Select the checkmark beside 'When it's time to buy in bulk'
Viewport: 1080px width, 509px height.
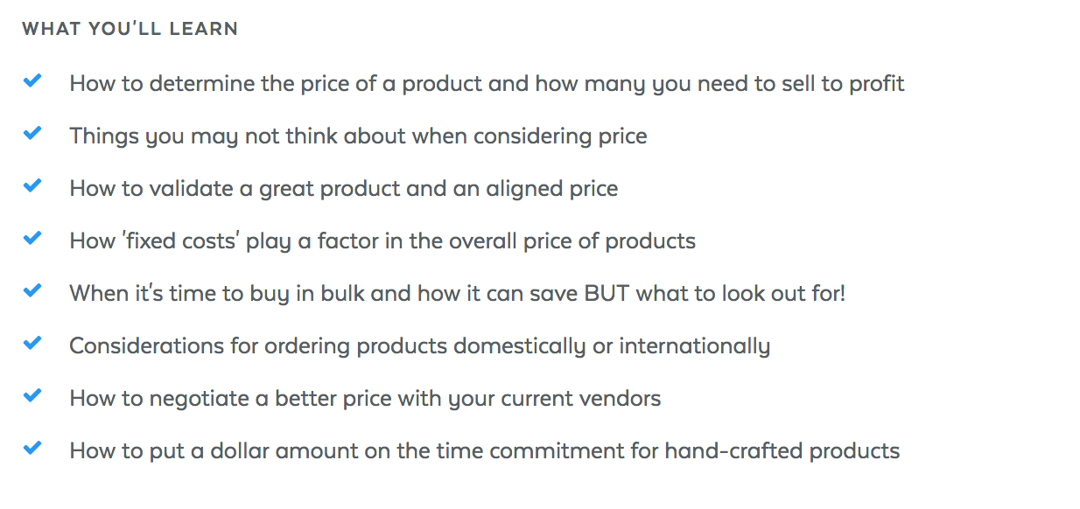(x=32, y=291)
